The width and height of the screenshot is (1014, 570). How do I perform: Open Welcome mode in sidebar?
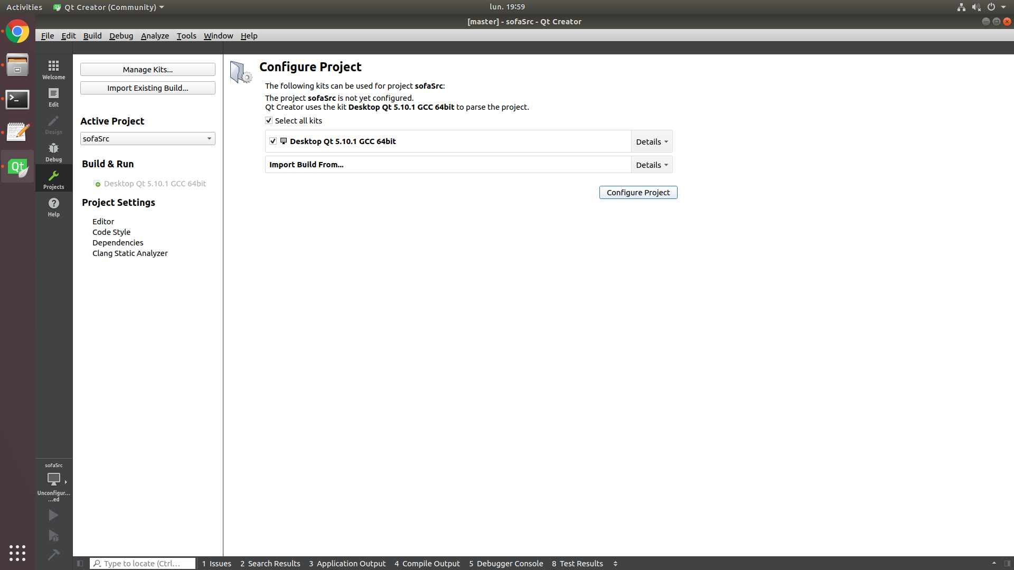53,69
